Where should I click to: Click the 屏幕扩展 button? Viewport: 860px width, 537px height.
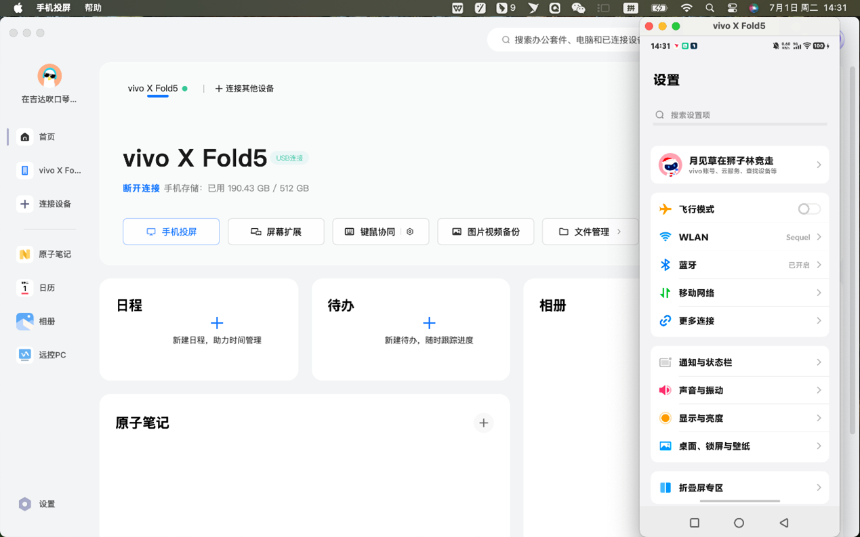pyautogui.click(x=276, y=232)
